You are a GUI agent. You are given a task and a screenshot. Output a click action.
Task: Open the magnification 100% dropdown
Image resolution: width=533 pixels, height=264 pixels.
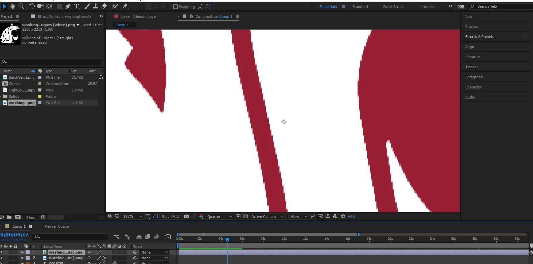[x=133, y=216]
